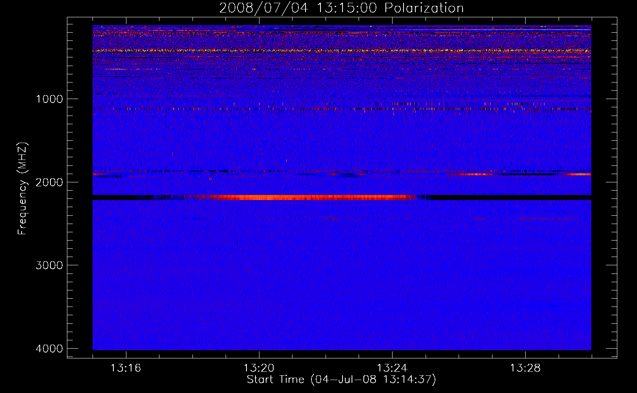The height and width of the screenshot is (393, 637).
Task: Click the 13:28 time tick label
Action: 526,368
